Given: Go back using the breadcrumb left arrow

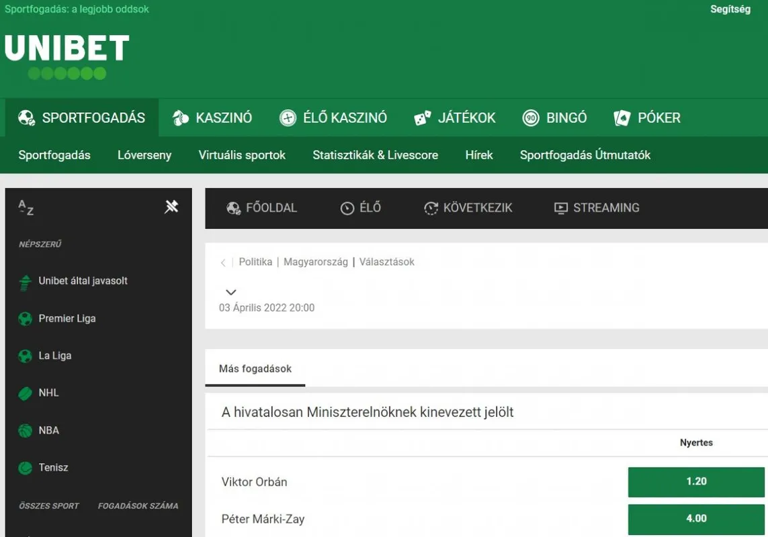Looking at the screenshot, I should (223, 262).
